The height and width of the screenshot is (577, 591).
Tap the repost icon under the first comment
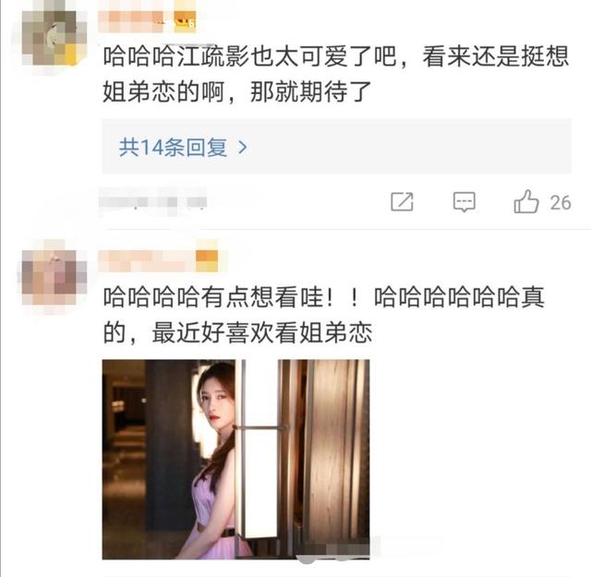[402, 201]
